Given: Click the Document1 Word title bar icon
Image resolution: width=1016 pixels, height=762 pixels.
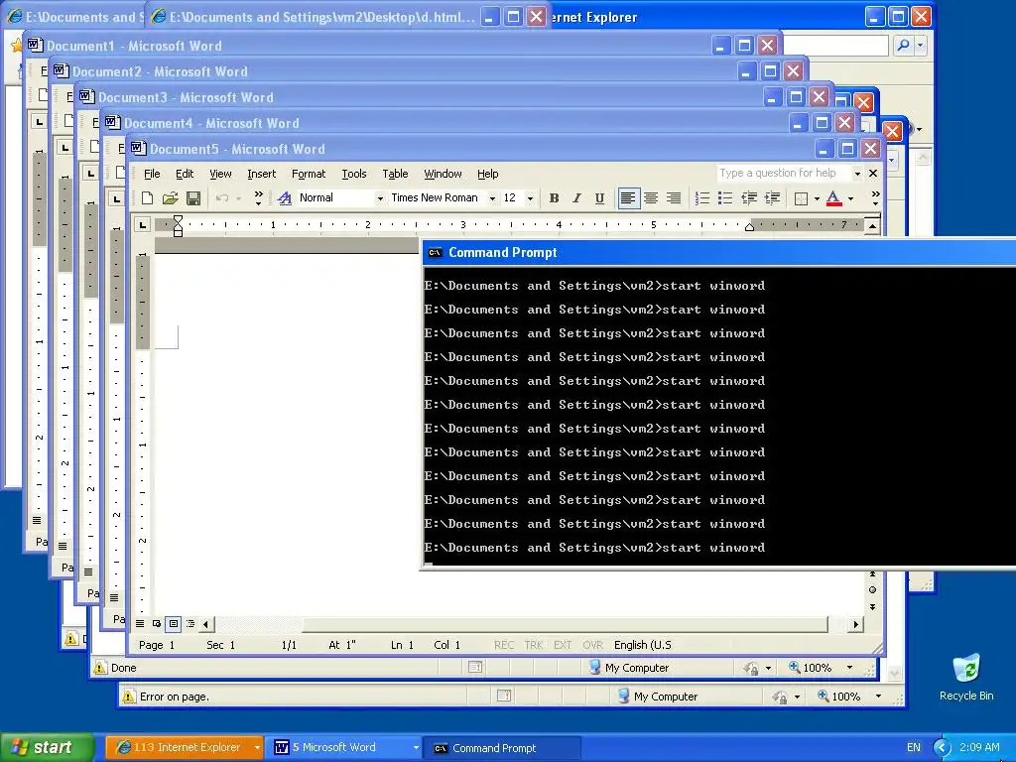Looking at the screenshot, I should click(35, 46).
